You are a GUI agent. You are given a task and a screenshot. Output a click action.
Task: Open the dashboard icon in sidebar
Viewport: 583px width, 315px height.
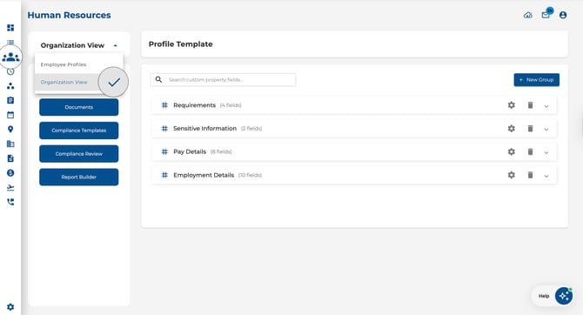(10, 28)
